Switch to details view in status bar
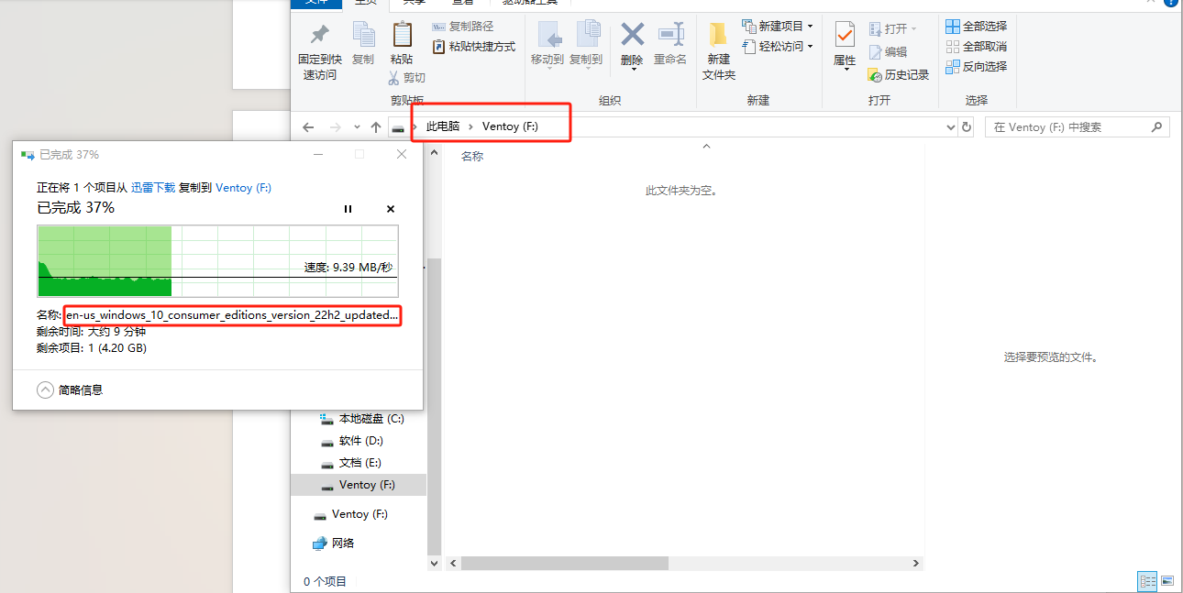 [1147, 581]
